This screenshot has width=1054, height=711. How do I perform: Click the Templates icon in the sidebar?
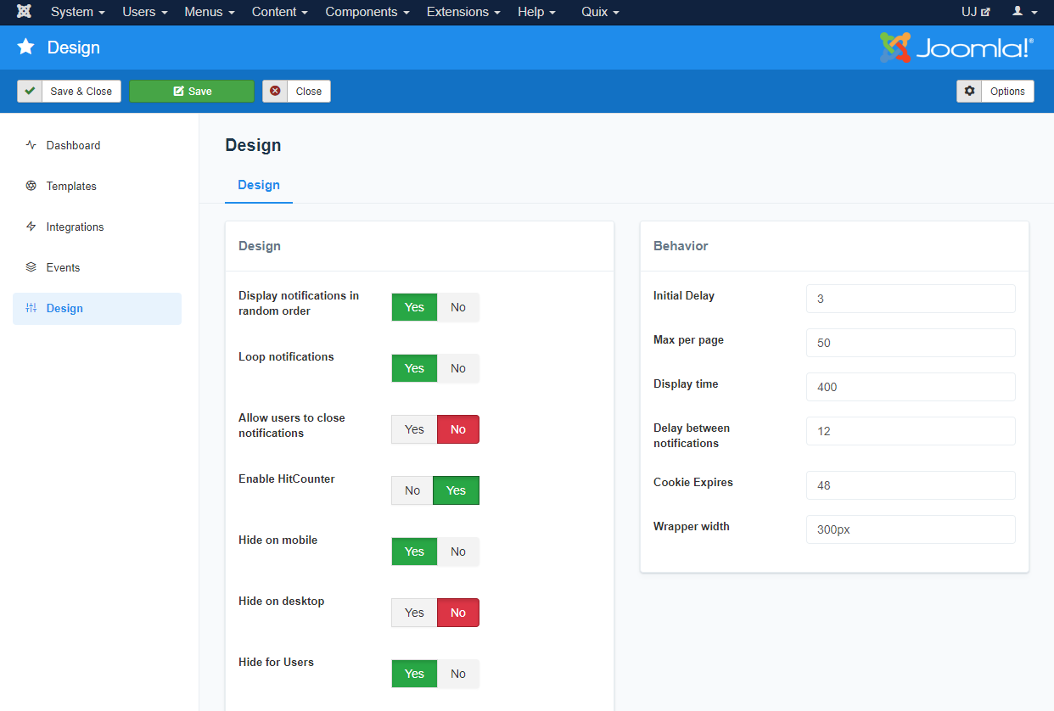[31, 186]
